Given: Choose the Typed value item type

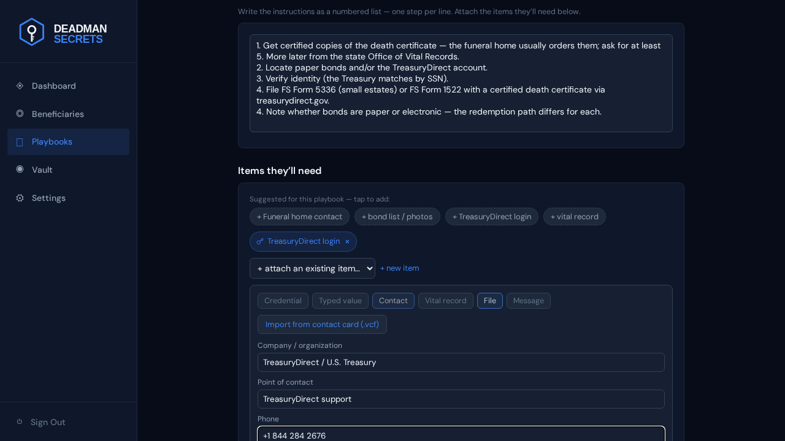Looking at the screenshot, I should click(340, 301).
